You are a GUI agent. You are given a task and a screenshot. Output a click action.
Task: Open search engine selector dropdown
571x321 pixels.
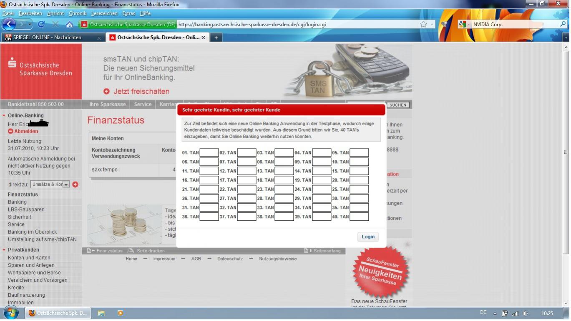[464, 24]
